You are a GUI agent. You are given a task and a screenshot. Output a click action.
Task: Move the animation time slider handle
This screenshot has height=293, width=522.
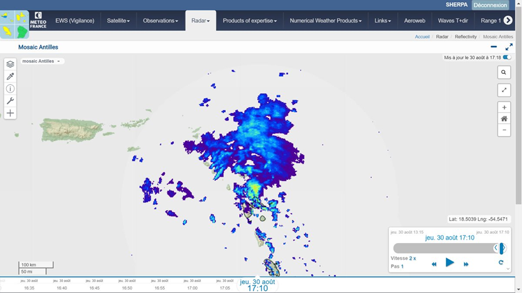point(501,248)
